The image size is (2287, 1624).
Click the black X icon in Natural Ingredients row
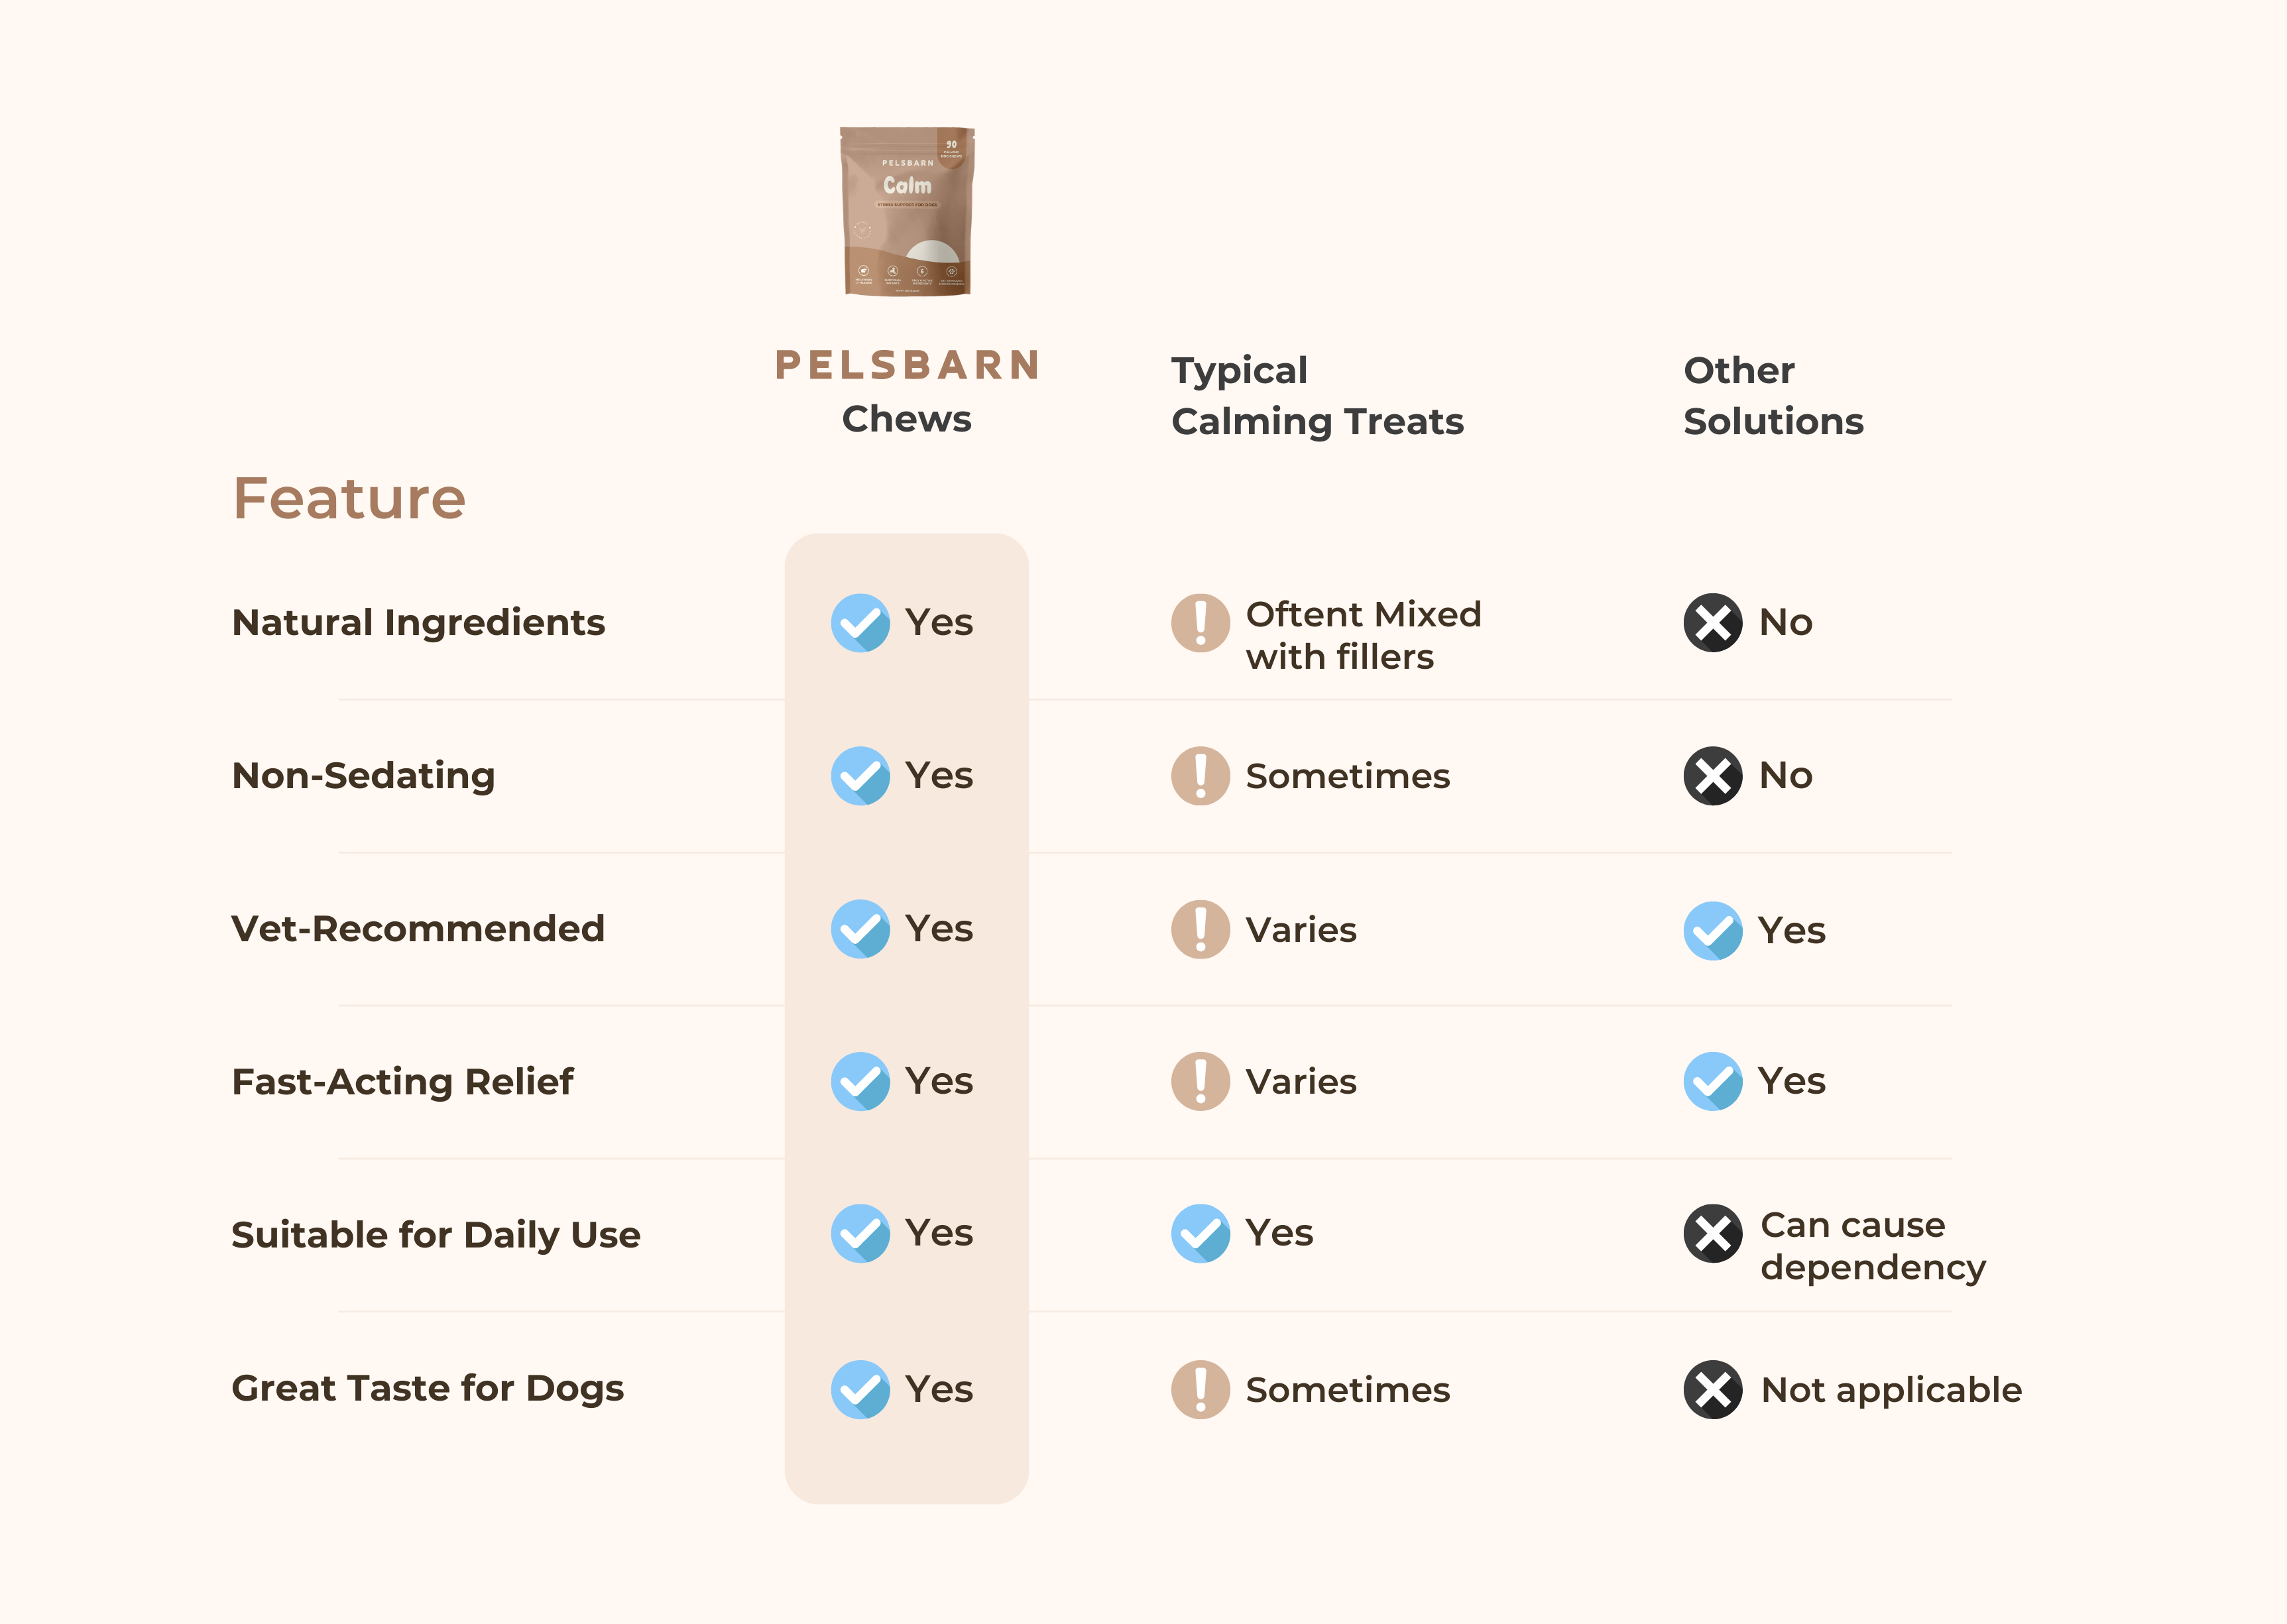tap(1712, 623)
